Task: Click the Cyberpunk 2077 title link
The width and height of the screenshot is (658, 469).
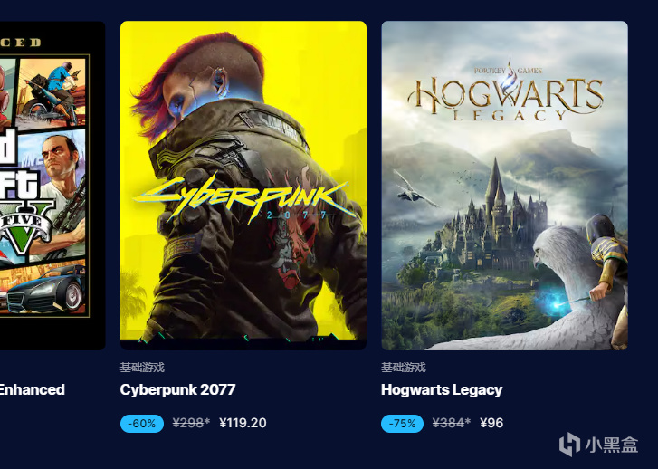Action: 177,389
